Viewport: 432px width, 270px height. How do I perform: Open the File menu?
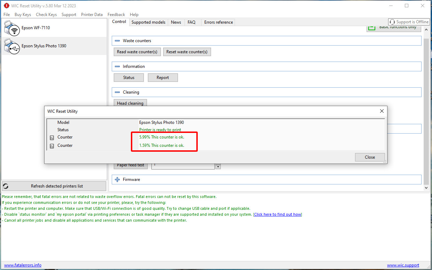click(7, 15)
